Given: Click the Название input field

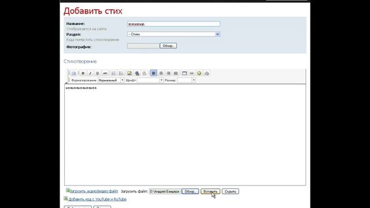Looking at the screenshot, I should click(173, 24).
